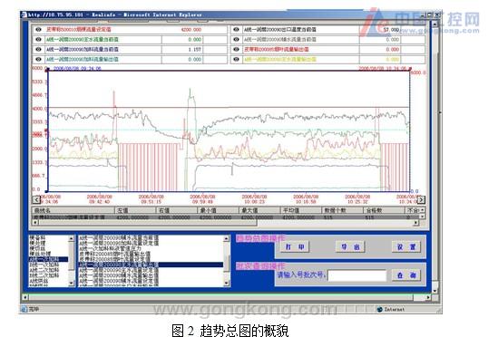Click blue left cursor marker atop chart

coord(47,71)
